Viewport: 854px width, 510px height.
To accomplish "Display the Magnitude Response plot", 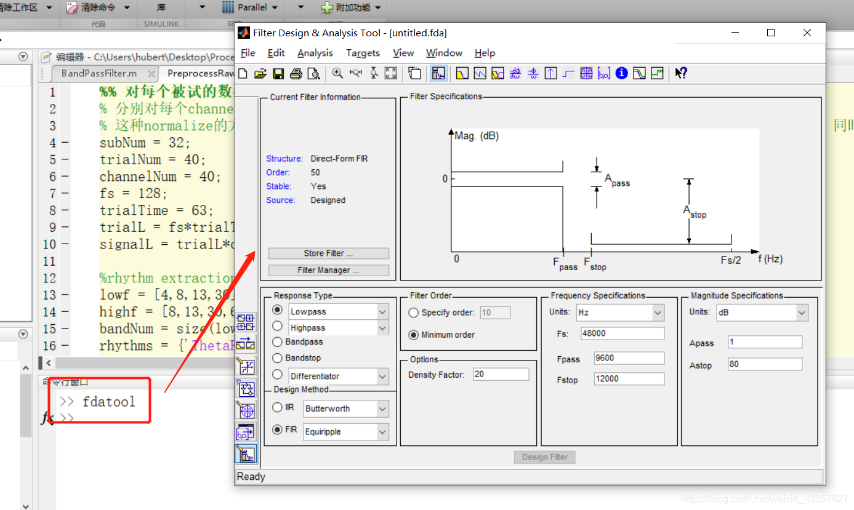I will pos(462,73).
